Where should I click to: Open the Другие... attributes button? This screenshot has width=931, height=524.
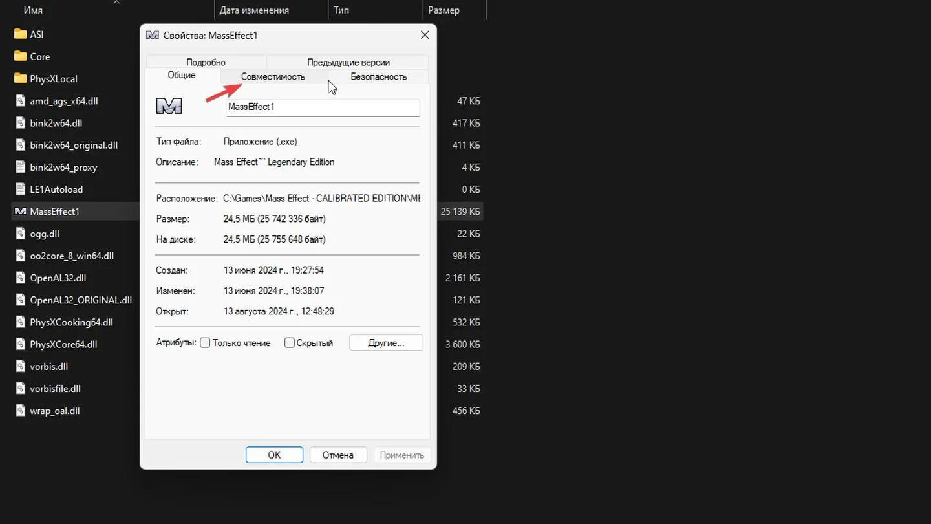[386, 343]
